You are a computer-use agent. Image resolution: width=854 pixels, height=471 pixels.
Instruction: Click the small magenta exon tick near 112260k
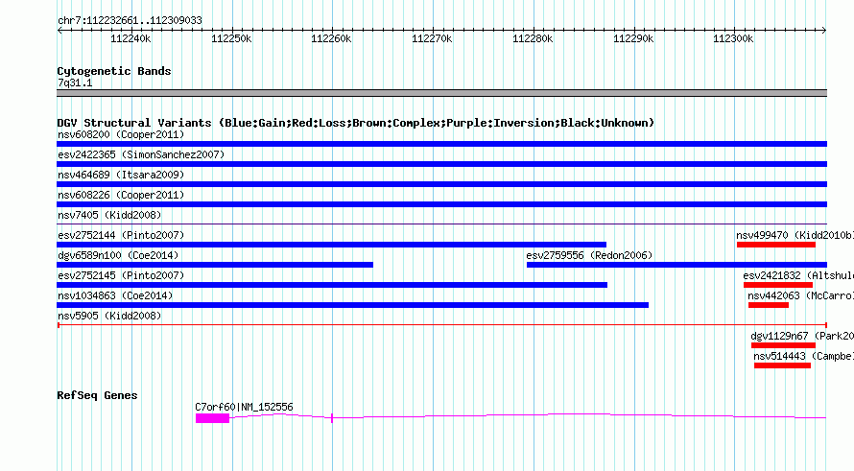point(332,417)
